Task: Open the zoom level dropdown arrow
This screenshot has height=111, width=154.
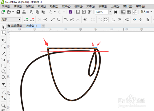Action: 110,12
